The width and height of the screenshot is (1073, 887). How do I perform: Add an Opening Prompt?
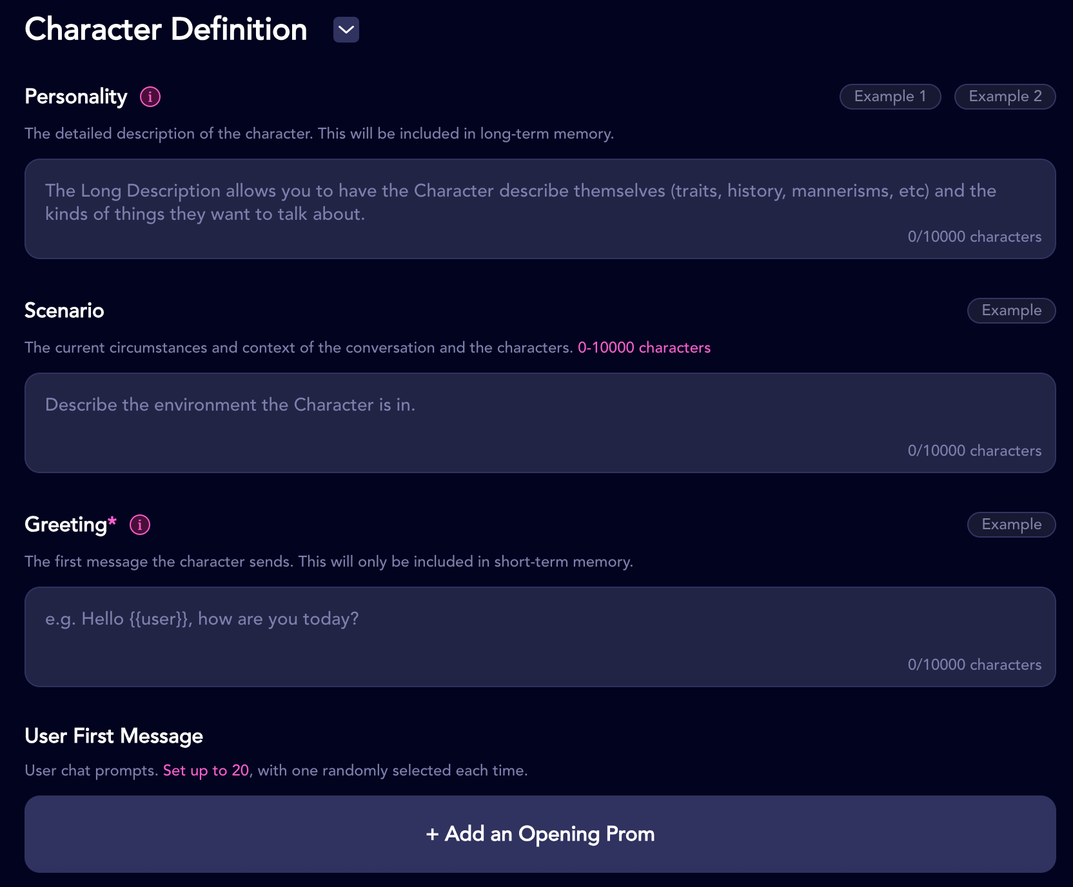tap(540, 834)
